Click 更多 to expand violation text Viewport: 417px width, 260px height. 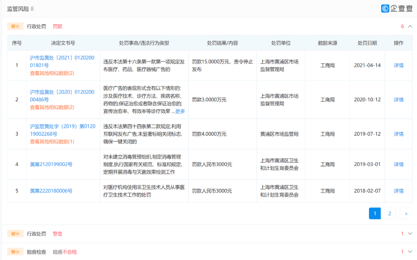pos(180,111)
